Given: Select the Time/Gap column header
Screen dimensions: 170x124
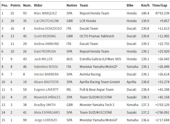Looking at the screenshot, I should coord(160,5).
